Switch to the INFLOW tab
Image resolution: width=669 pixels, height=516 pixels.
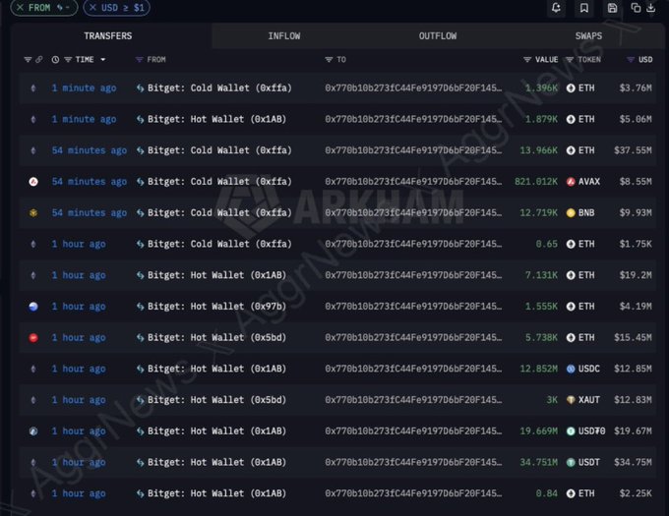(x=284, y=36)
